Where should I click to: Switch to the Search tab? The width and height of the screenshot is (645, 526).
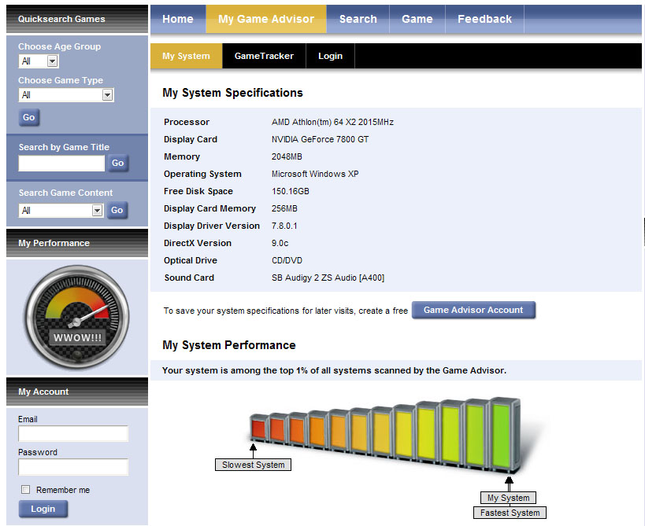[x=357, y=19]
